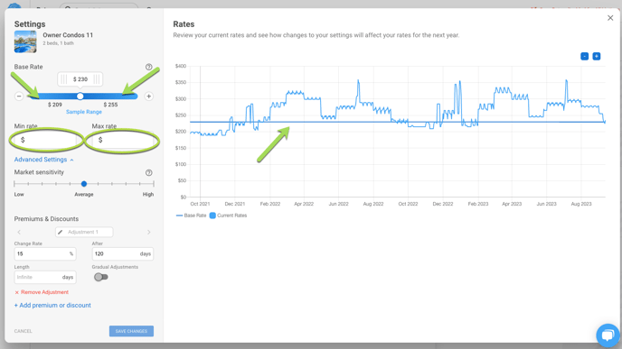Toggle Current Rates series in chart legend

point(228,216)
